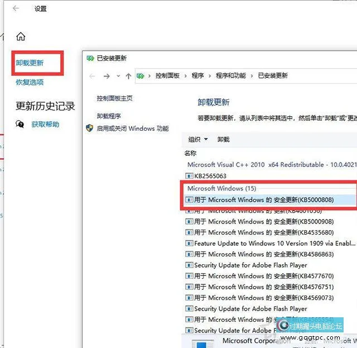The height and width of the screenshot is (348, 357).
Task: Go up one level with up arrow
Action: 128,76
